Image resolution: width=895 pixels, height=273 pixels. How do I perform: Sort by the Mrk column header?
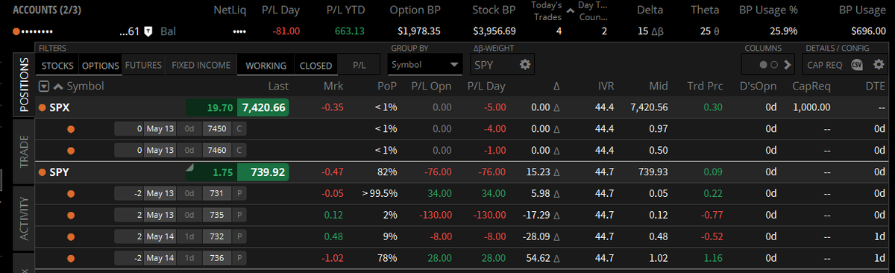(x=333, y=87)
